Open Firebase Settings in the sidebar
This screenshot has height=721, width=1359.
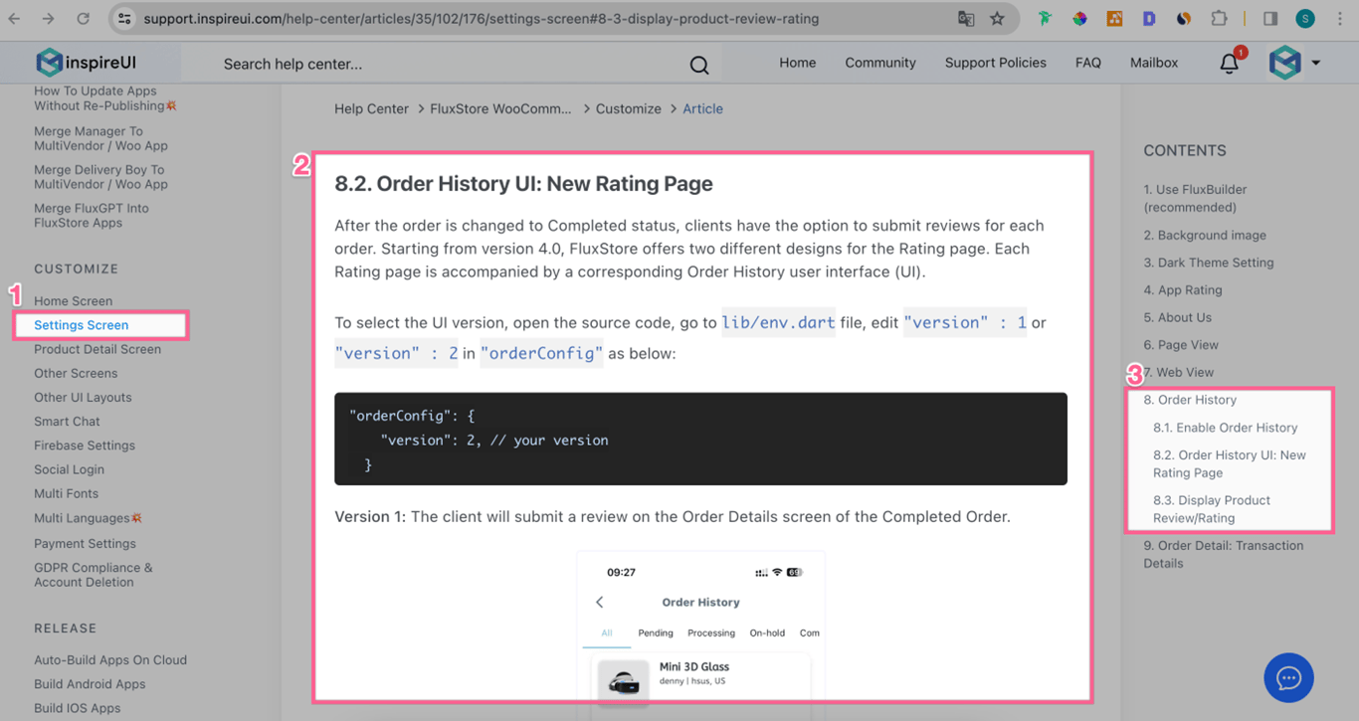click(85, 446)
